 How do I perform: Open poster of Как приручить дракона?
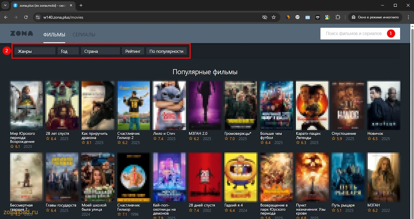coord(98,105)
